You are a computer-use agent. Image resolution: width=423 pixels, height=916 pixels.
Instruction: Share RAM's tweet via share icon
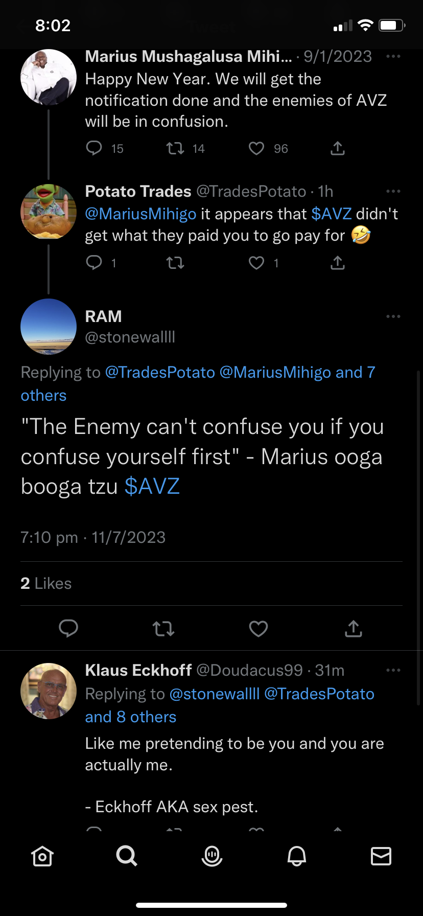[x=353, y=628]
